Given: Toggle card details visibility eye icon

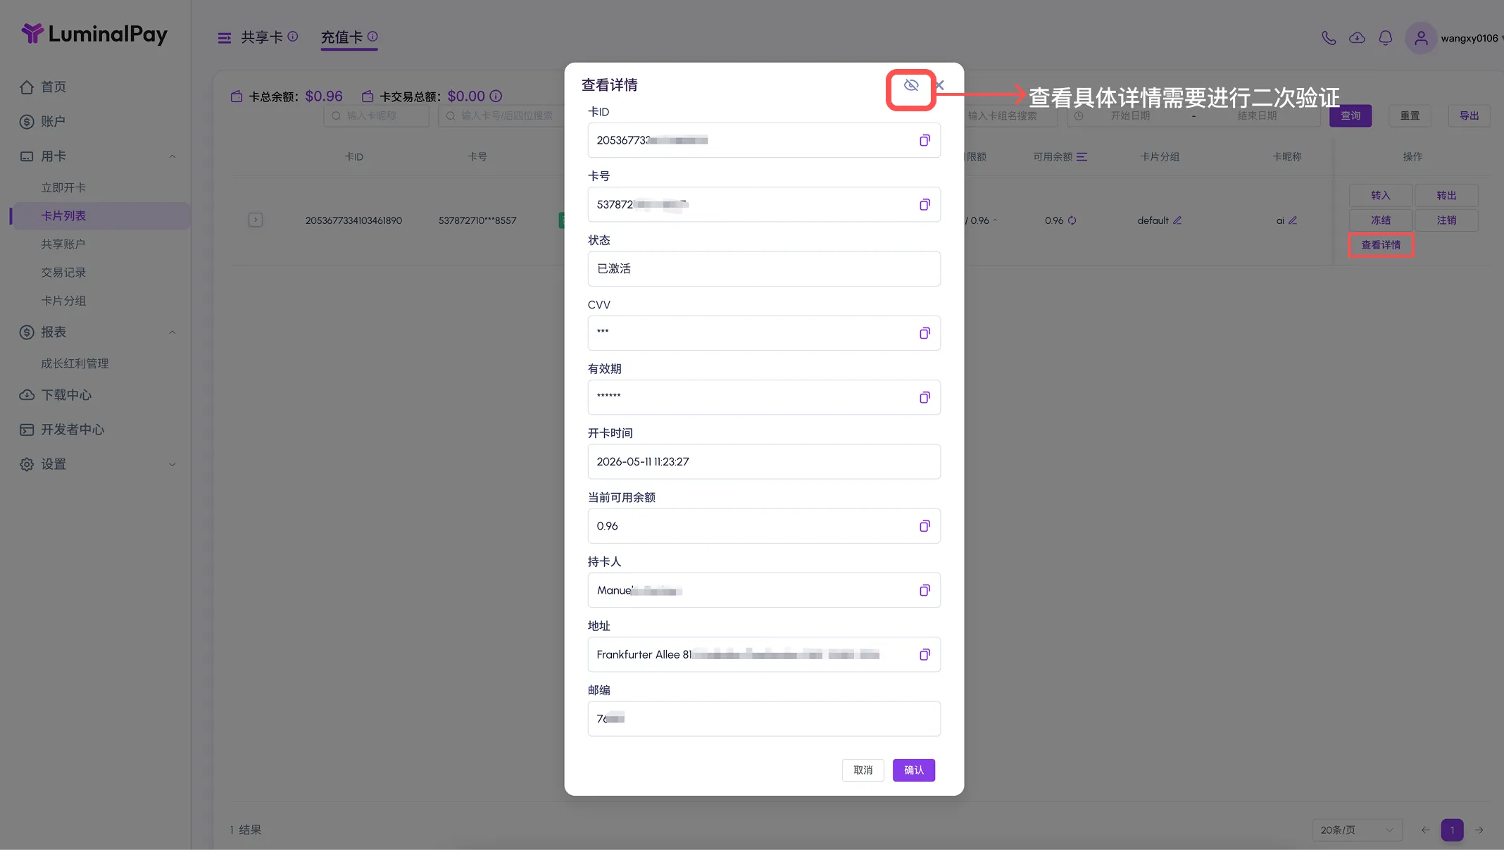Looking at the screenshot, I should pyautogui.click(x=910, y=85).
